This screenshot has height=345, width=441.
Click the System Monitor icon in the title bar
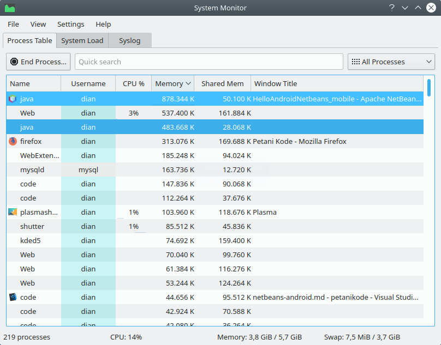click(x=10, y=8)
